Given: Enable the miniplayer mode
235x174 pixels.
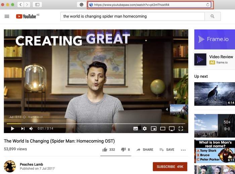Looking at the screenshot, I should point(154,129).
